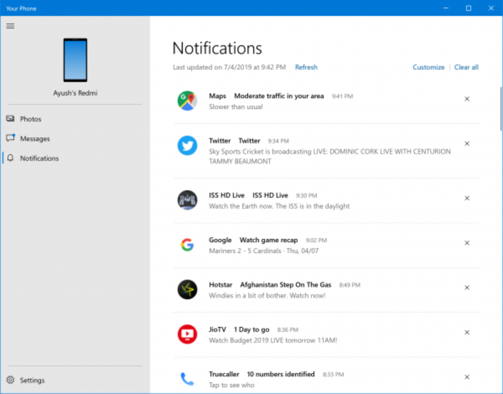Click the Settings gear icon

(x=10, y=380)
